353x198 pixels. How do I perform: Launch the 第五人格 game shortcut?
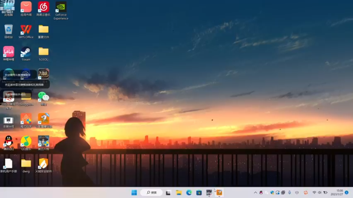point(43,143)
